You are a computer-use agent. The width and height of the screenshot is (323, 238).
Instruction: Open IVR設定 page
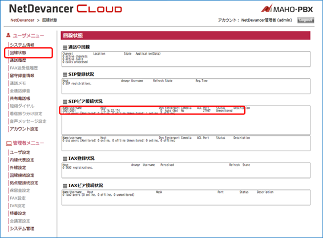point(18,205)
